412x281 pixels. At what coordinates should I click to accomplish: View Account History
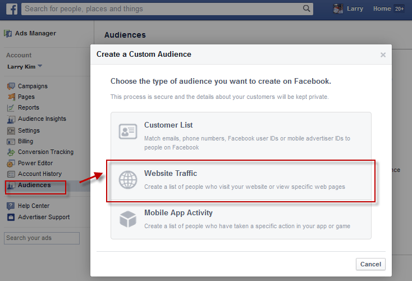pos(40,174)
